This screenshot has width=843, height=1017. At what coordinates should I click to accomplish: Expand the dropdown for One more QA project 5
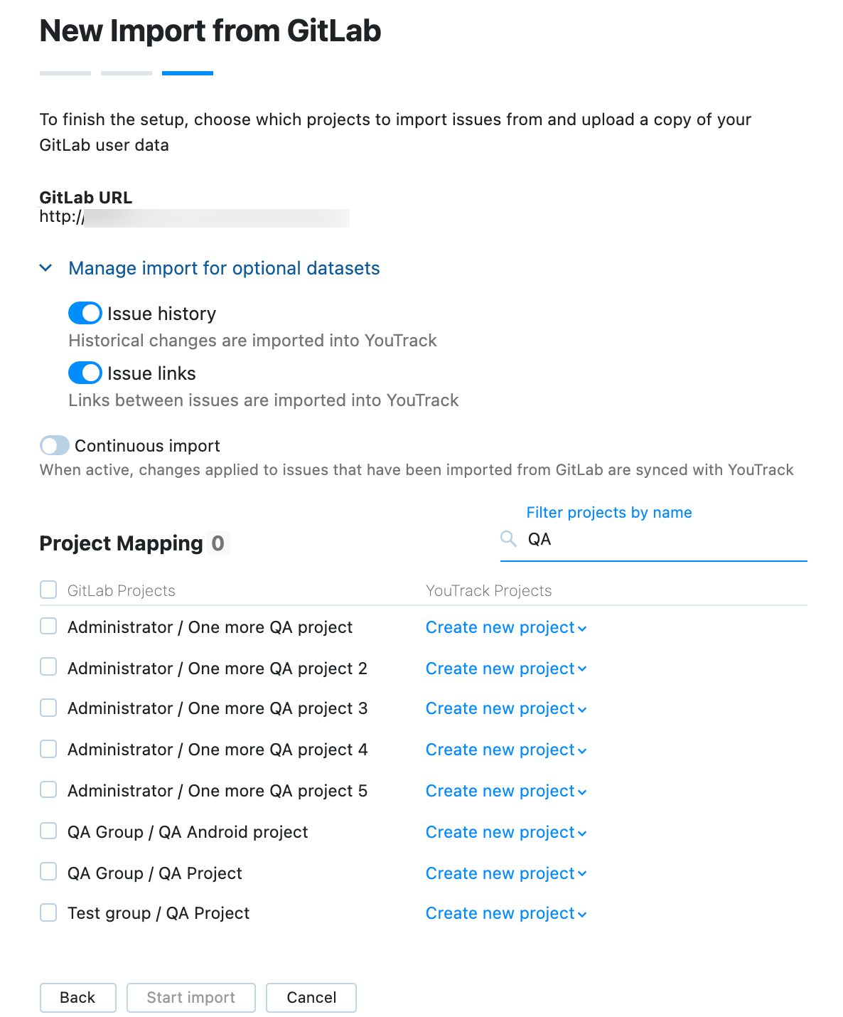(x=505, y=790)
